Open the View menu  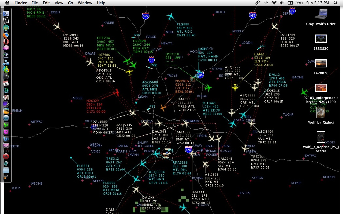point(59,3)
